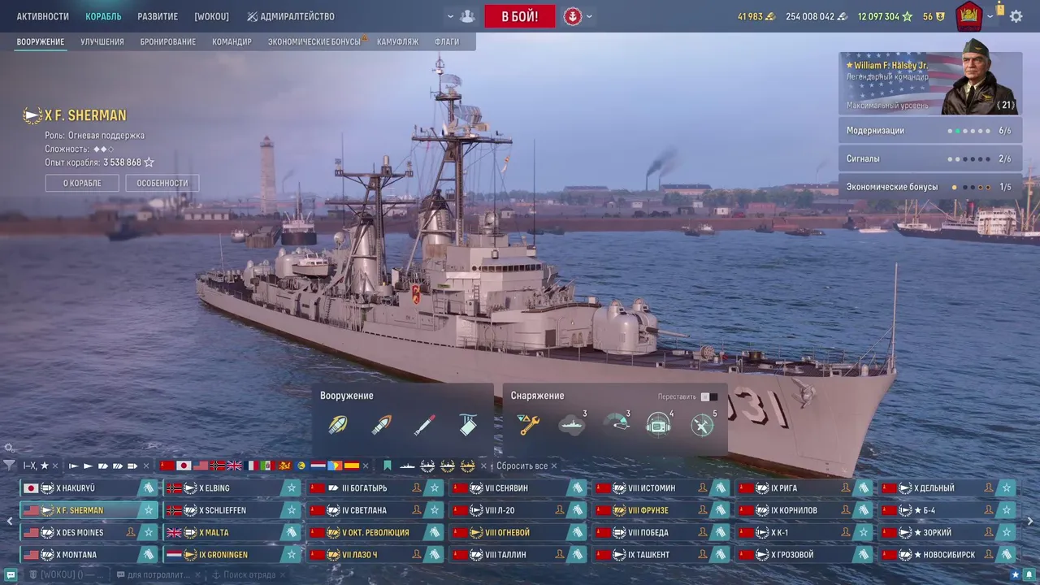Open the '[WOKOU]' clan menu
Viewport: 1040px width, 585px height.
point(211,16)
